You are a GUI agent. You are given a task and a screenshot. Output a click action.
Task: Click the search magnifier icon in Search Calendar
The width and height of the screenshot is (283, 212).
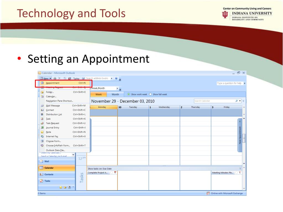(237, 101)
